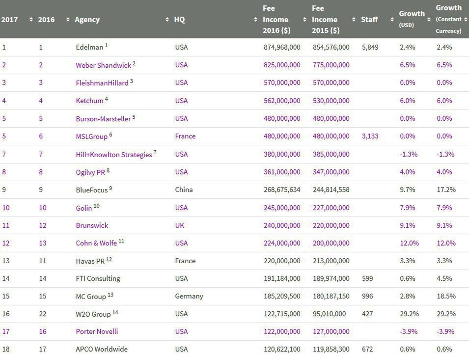Sort by 2016 rank column header
The image size is (469, 354).
click(46, 20)
